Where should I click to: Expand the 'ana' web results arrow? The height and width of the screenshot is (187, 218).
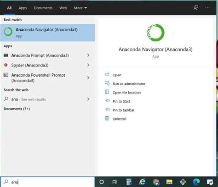88,99
